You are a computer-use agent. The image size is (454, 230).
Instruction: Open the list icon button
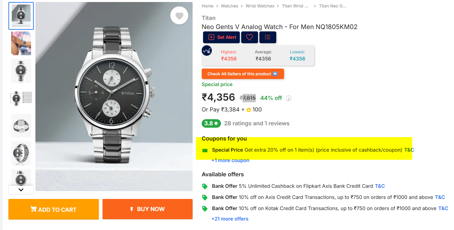point(268,37)
